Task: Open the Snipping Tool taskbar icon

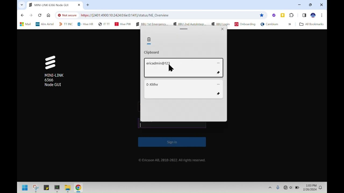Action: click(x=36, y=188)
